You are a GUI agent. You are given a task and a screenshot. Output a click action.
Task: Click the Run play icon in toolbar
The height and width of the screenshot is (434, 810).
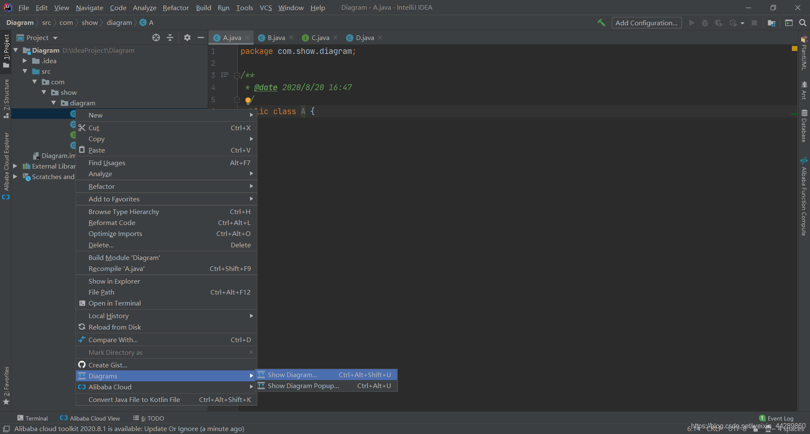coord(691,23)
